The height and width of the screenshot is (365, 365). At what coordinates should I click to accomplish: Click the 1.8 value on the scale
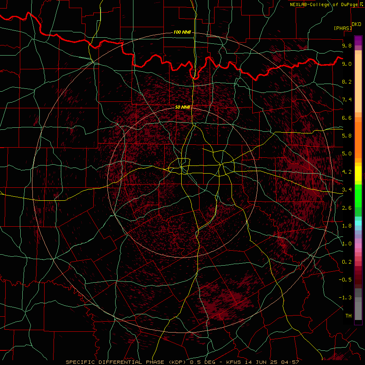pos(347,226)
